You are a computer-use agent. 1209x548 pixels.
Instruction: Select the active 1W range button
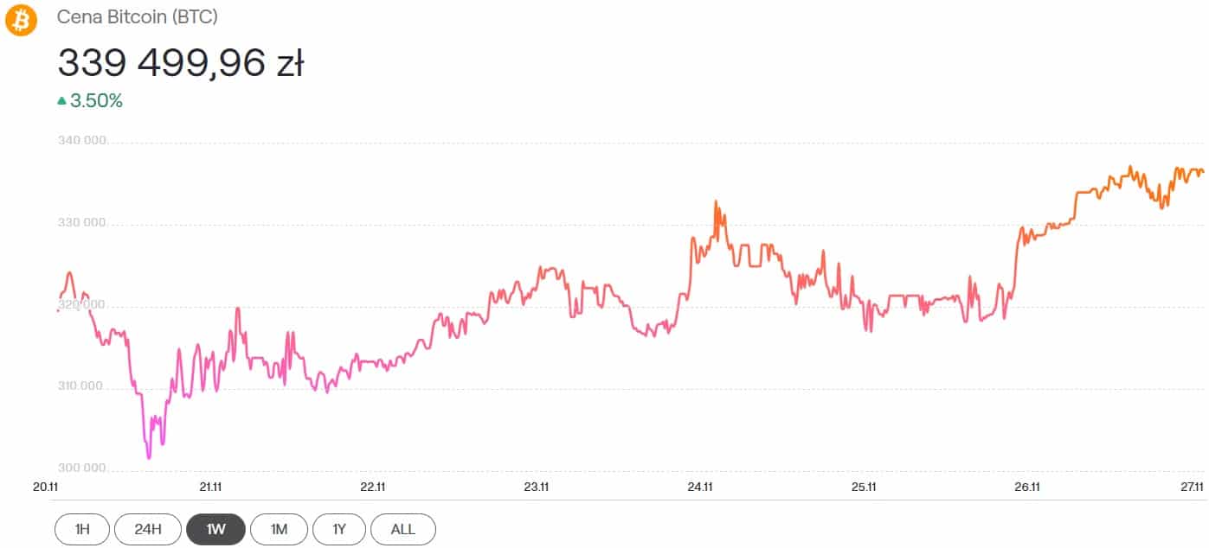pos(215,529)
